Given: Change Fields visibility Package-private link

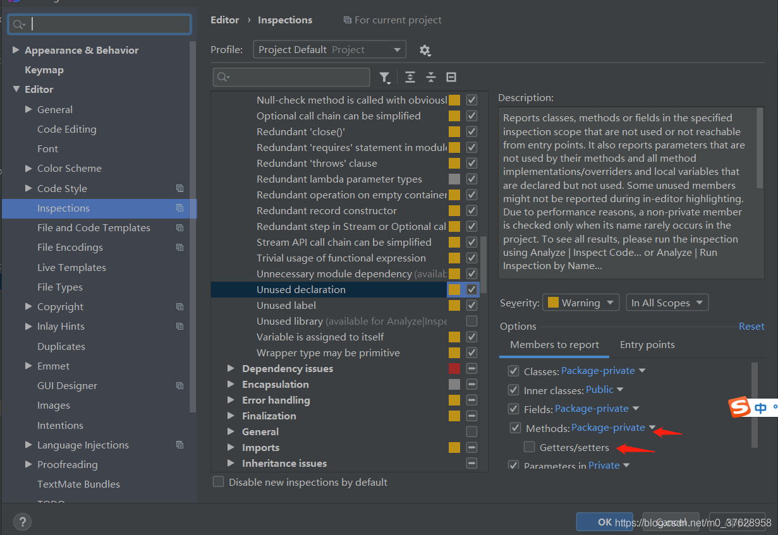Looking at the screenshot, I should pyautogui.click(x=597, y=409).
